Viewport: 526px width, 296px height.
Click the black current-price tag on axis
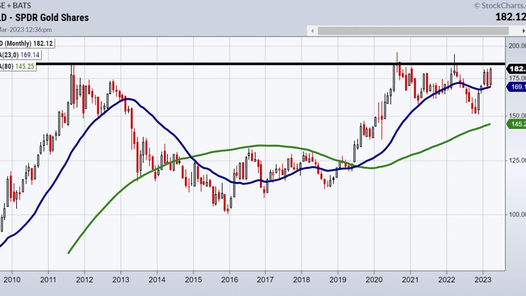tap(516, 69)
